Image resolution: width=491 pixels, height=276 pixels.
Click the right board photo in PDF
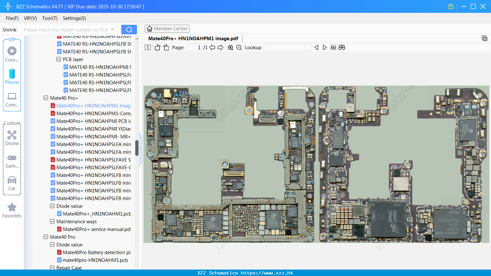point(404,164)
